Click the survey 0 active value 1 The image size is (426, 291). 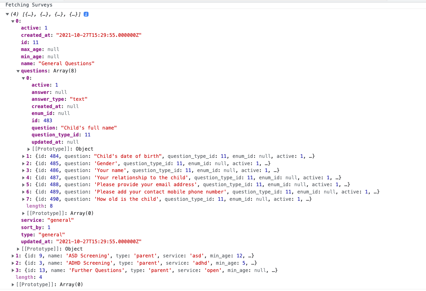coord(46,28)
